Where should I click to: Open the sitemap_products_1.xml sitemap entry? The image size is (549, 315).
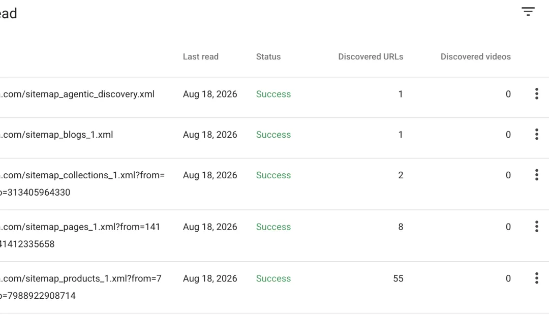click(x=274, y=288)
